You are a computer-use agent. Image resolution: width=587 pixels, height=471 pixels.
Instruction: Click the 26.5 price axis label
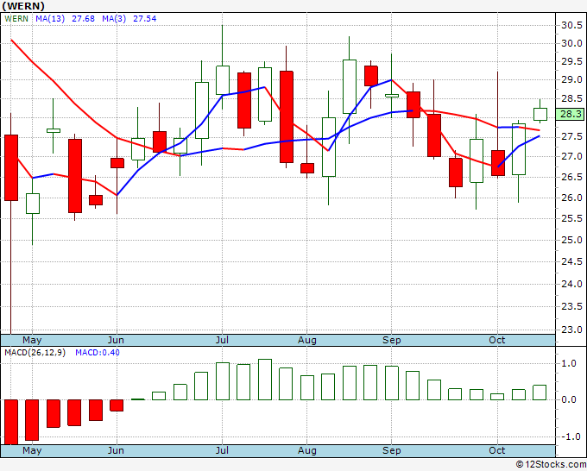tap(571, 177)
